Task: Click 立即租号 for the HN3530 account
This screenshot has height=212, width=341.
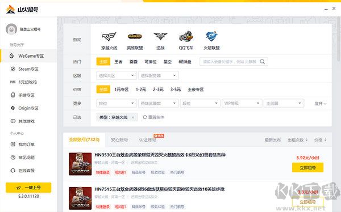Action: tap(307, 168)
